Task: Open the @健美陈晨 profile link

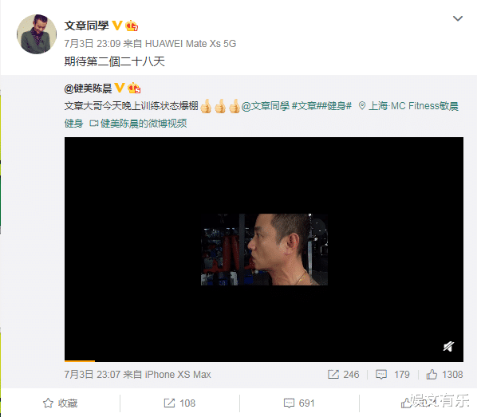Action: pyautogui.click(x=88, y=89)
